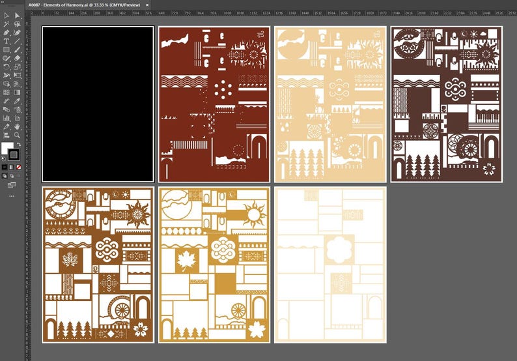
Task: Select the red-brown artboard design
Action: (214, 104)
